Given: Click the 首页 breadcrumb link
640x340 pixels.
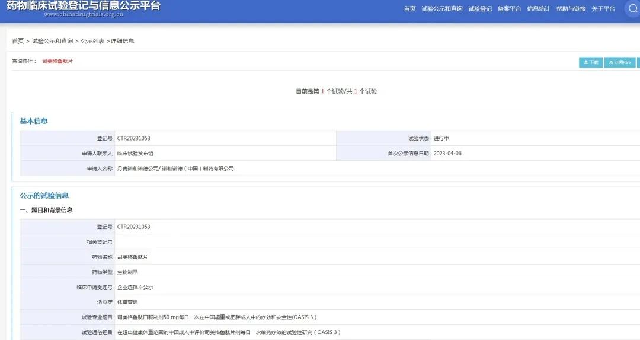Looking at the screenshot, I should click(18, 41).
